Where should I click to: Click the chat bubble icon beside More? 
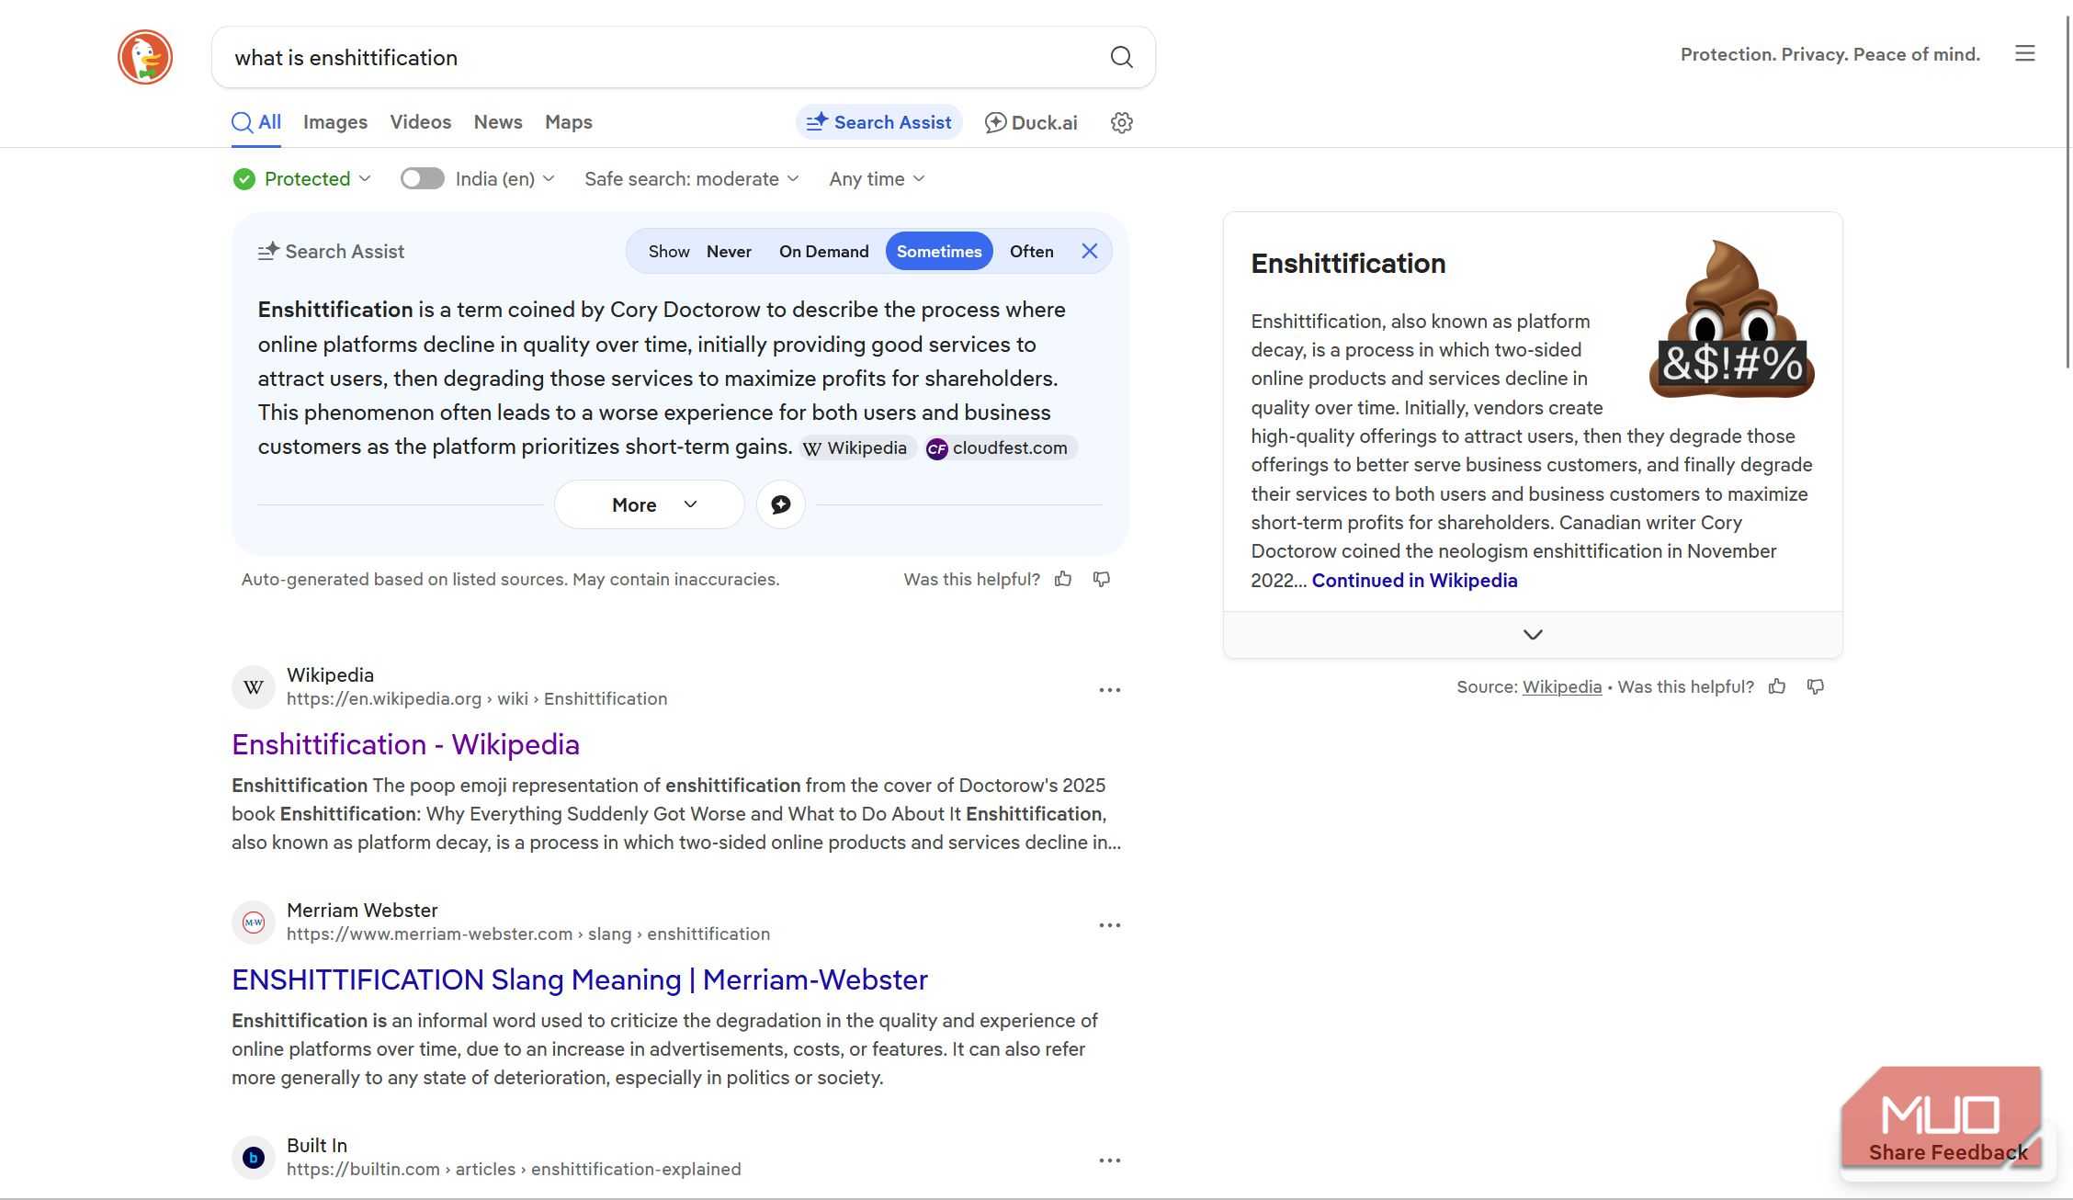point(781,504)
